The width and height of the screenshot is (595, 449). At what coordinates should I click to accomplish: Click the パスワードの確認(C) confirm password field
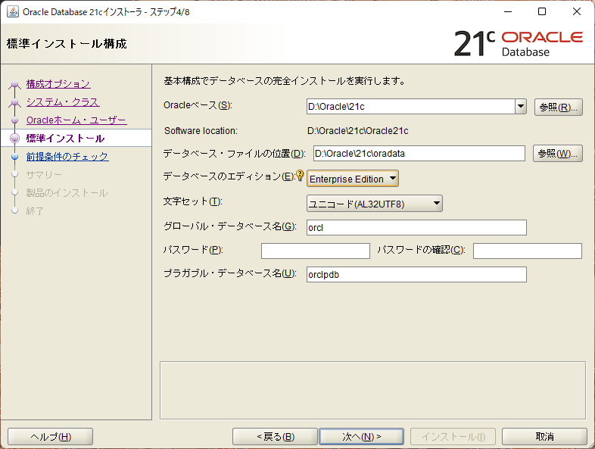[528, 251]
